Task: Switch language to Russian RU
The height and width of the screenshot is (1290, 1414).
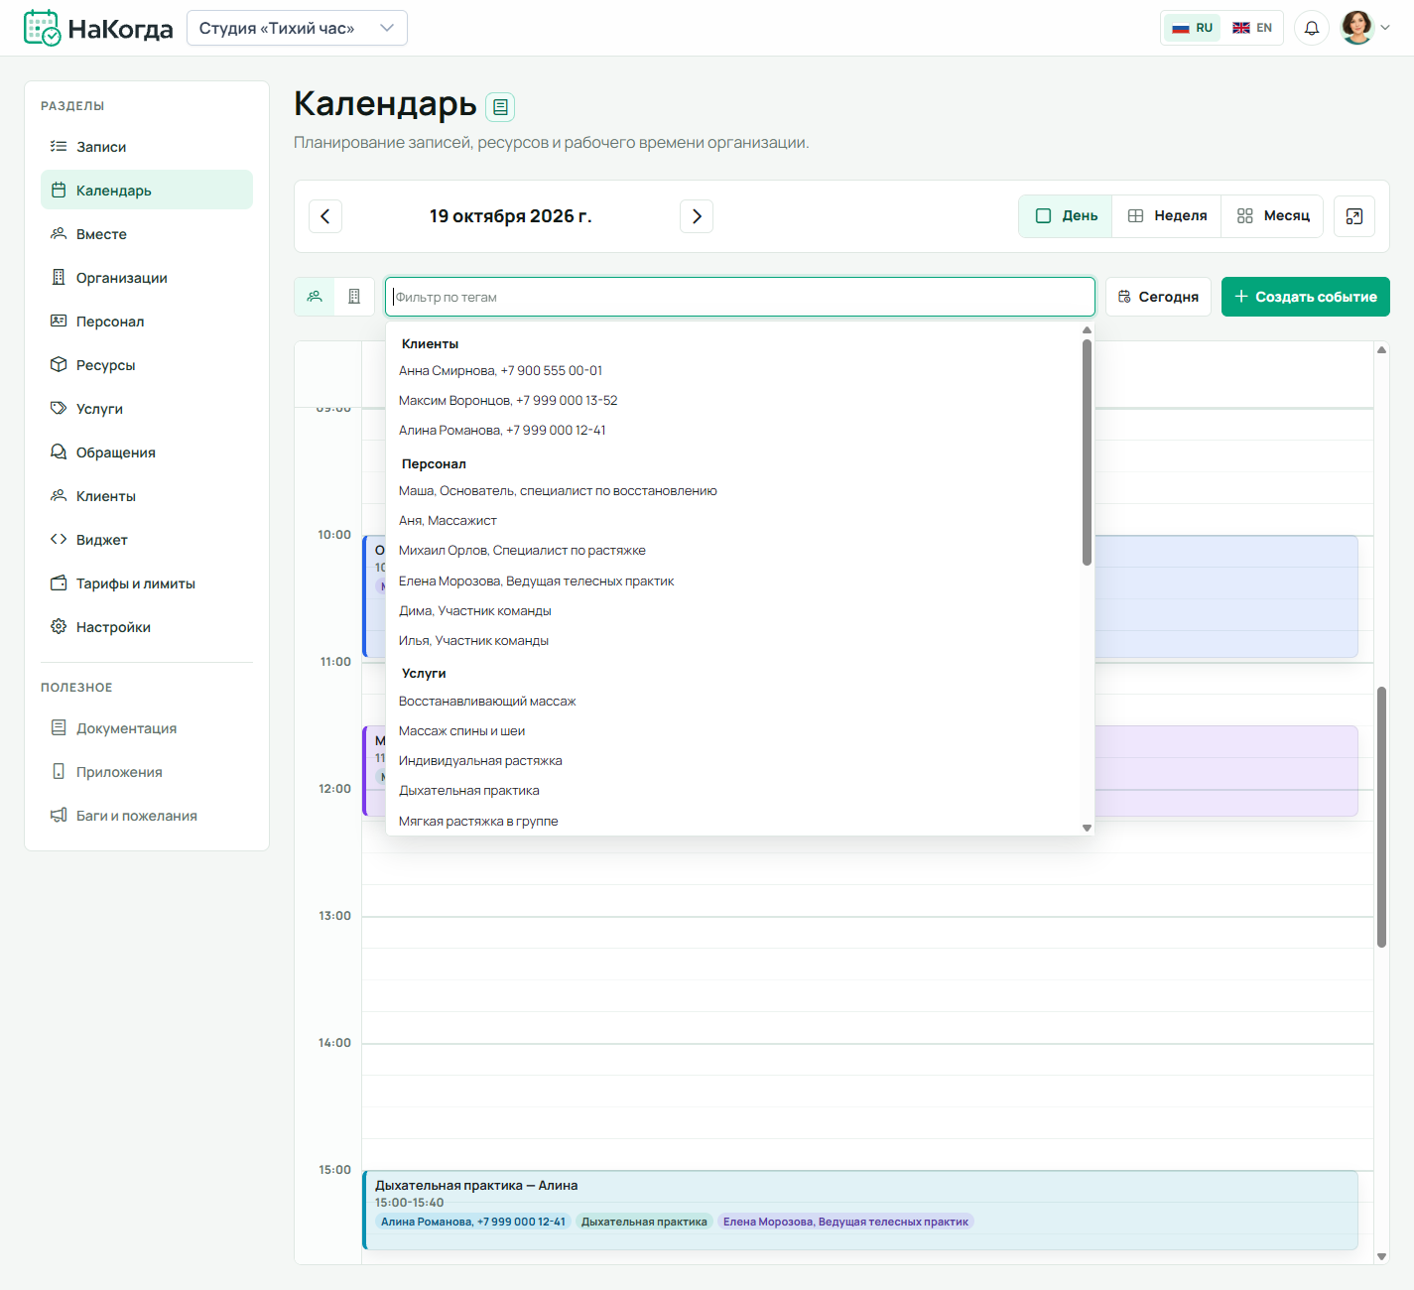Action: pos(1193,28)
